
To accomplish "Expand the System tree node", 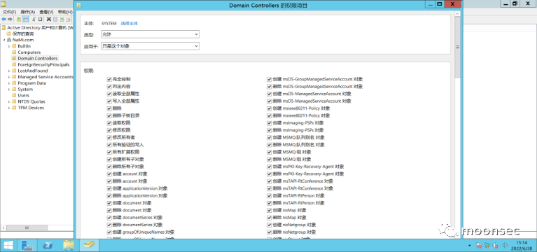I will click(x=9, y=90).
